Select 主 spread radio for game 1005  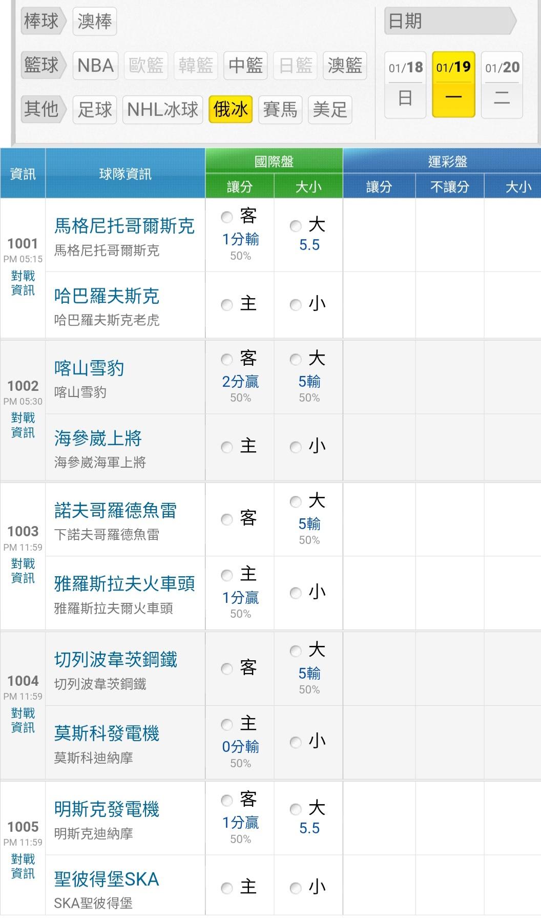(227, 889)
